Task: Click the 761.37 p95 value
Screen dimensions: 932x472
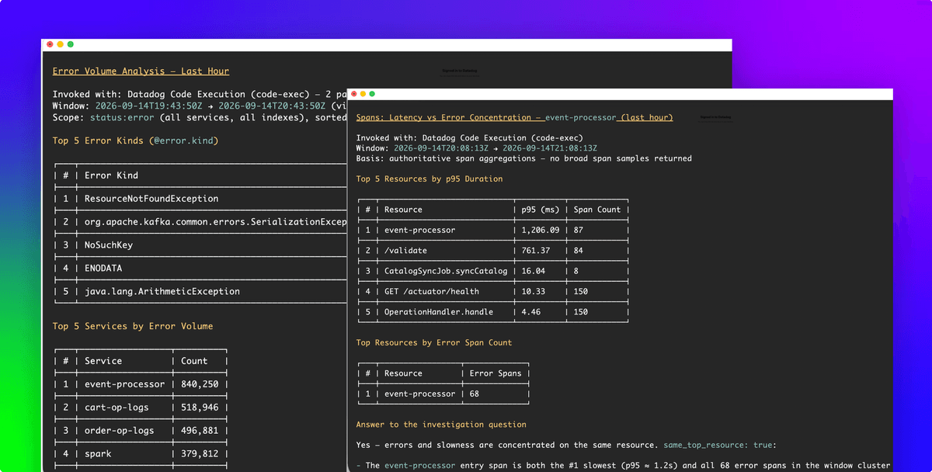Action: click(x=535, y=251)
